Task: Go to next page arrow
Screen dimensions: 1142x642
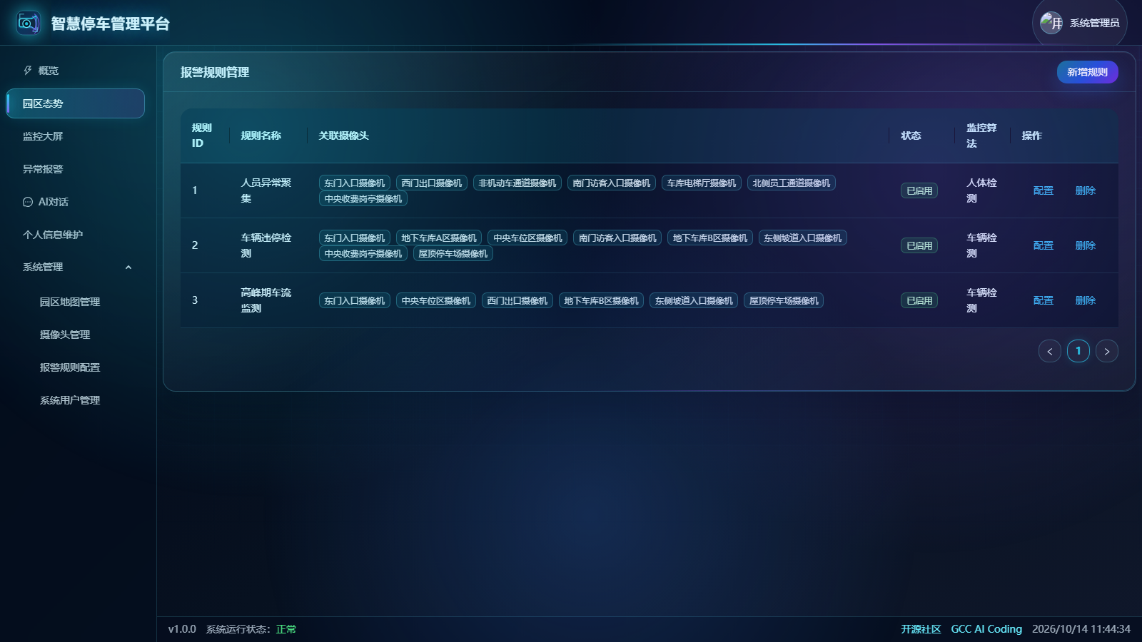Action: pos(1106,351)
